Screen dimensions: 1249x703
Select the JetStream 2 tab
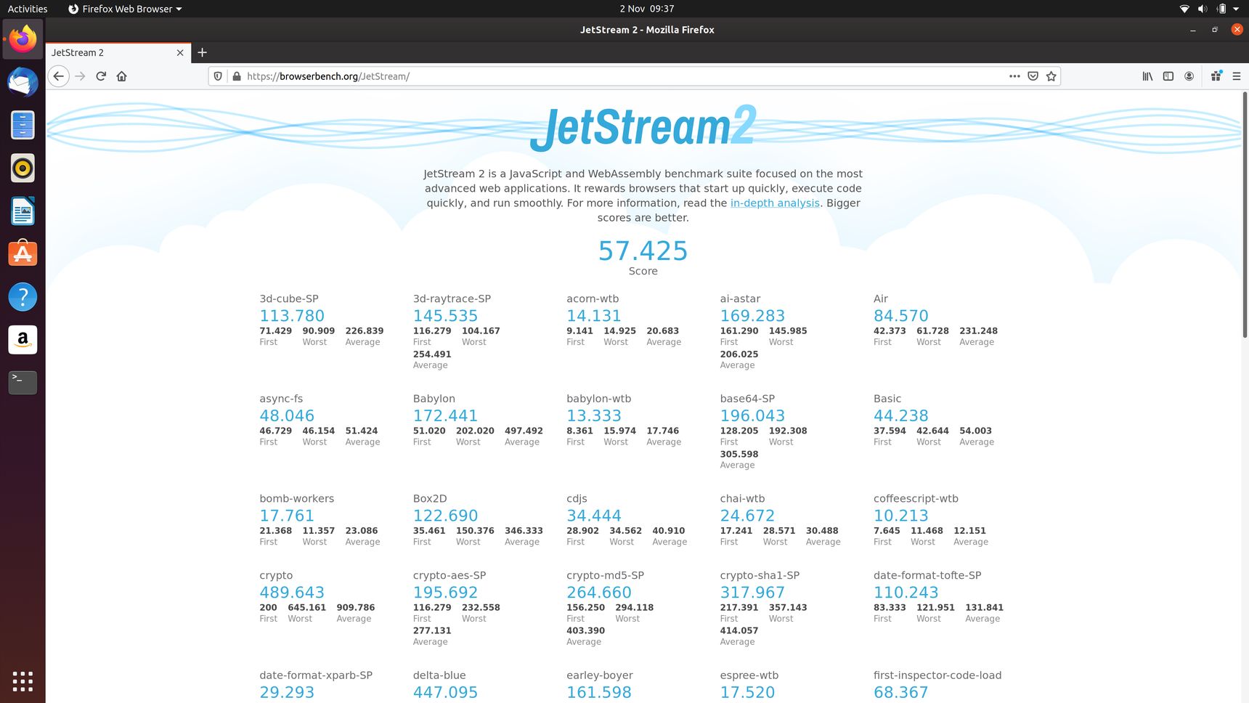pos(118,52)
